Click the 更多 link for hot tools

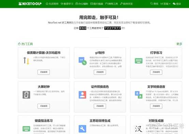[x=179, y=44]
